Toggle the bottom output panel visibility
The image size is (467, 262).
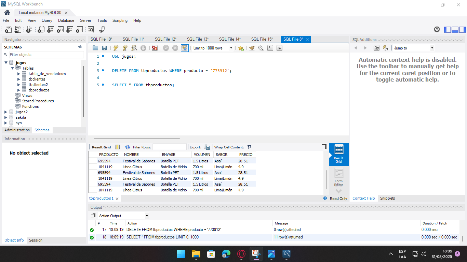coord(455,29)
